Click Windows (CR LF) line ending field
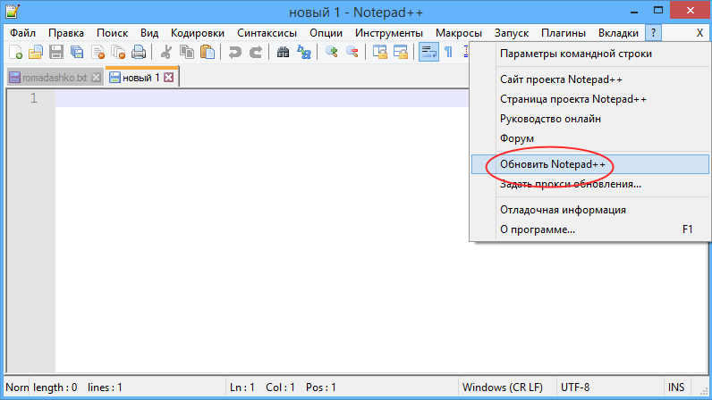This screenshot has width=712, height=400. pyautogui.click(x=503, y=387)
